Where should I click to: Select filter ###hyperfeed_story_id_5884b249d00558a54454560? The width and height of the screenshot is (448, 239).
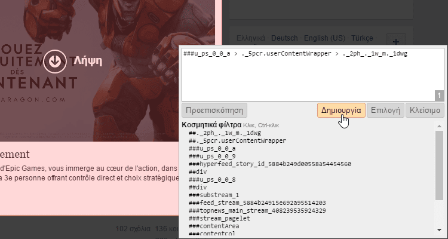coord(270,164)
